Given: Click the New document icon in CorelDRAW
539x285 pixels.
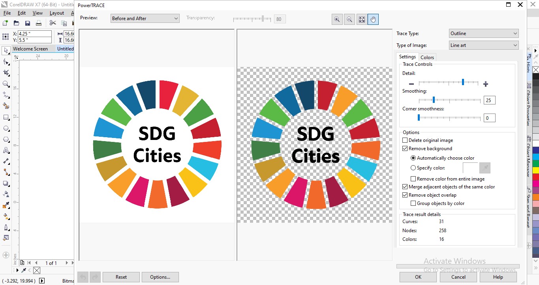Looking at the screenshot, I should [x=6, y=23].
